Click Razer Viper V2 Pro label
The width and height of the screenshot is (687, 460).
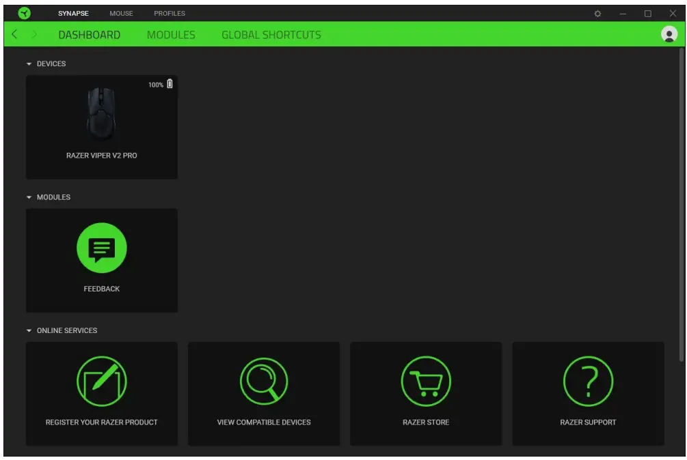pyautogui.click(x=102, y=155)
